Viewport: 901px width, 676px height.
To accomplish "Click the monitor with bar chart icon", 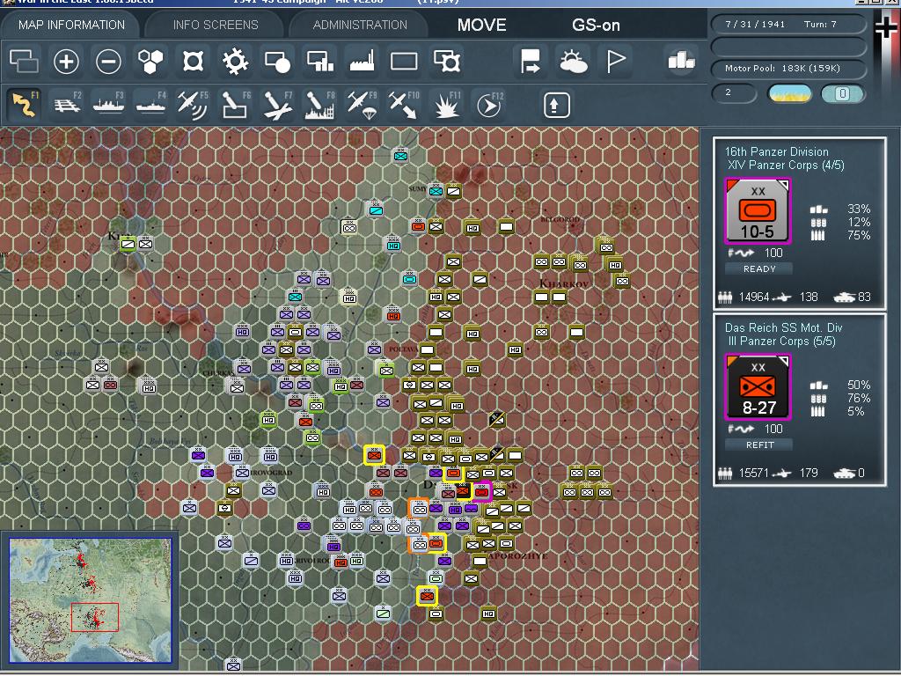I will (x=319, y=61).
